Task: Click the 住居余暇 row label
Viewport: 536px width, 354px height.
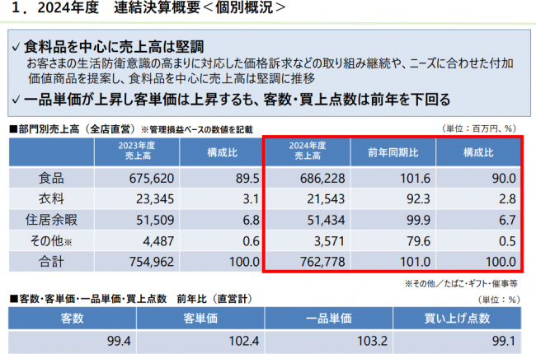Action: coord(51,220)
